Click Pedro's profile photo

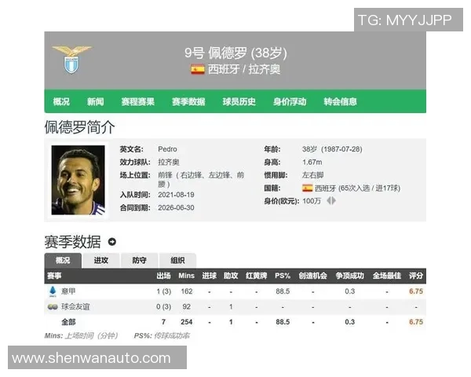(x=78, y=180)
